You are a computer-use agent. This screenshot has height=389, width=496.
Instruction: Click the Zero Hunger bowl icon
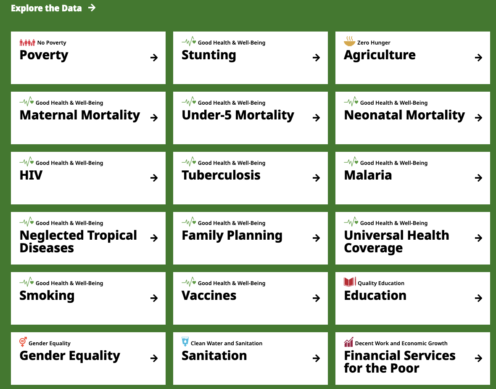click(x=349, y=42)
